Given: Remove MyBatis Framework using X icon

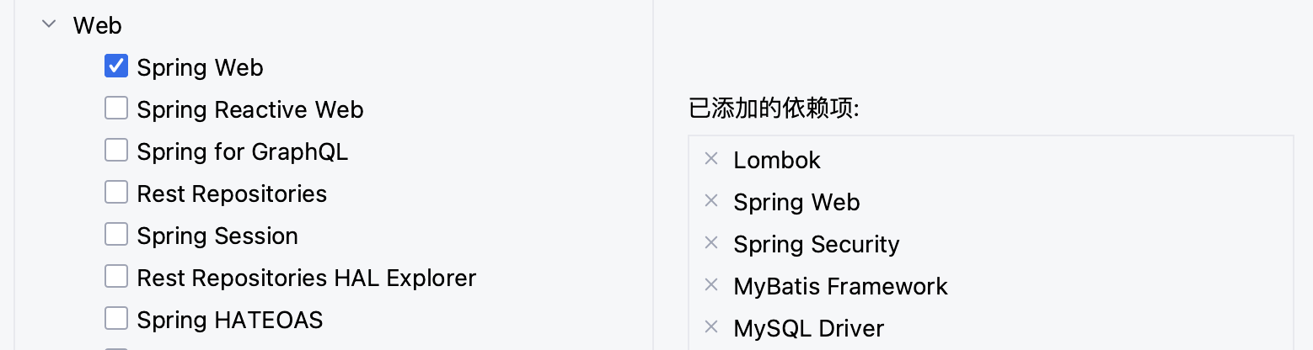Looking at the screenshot, I should [711, 285].
